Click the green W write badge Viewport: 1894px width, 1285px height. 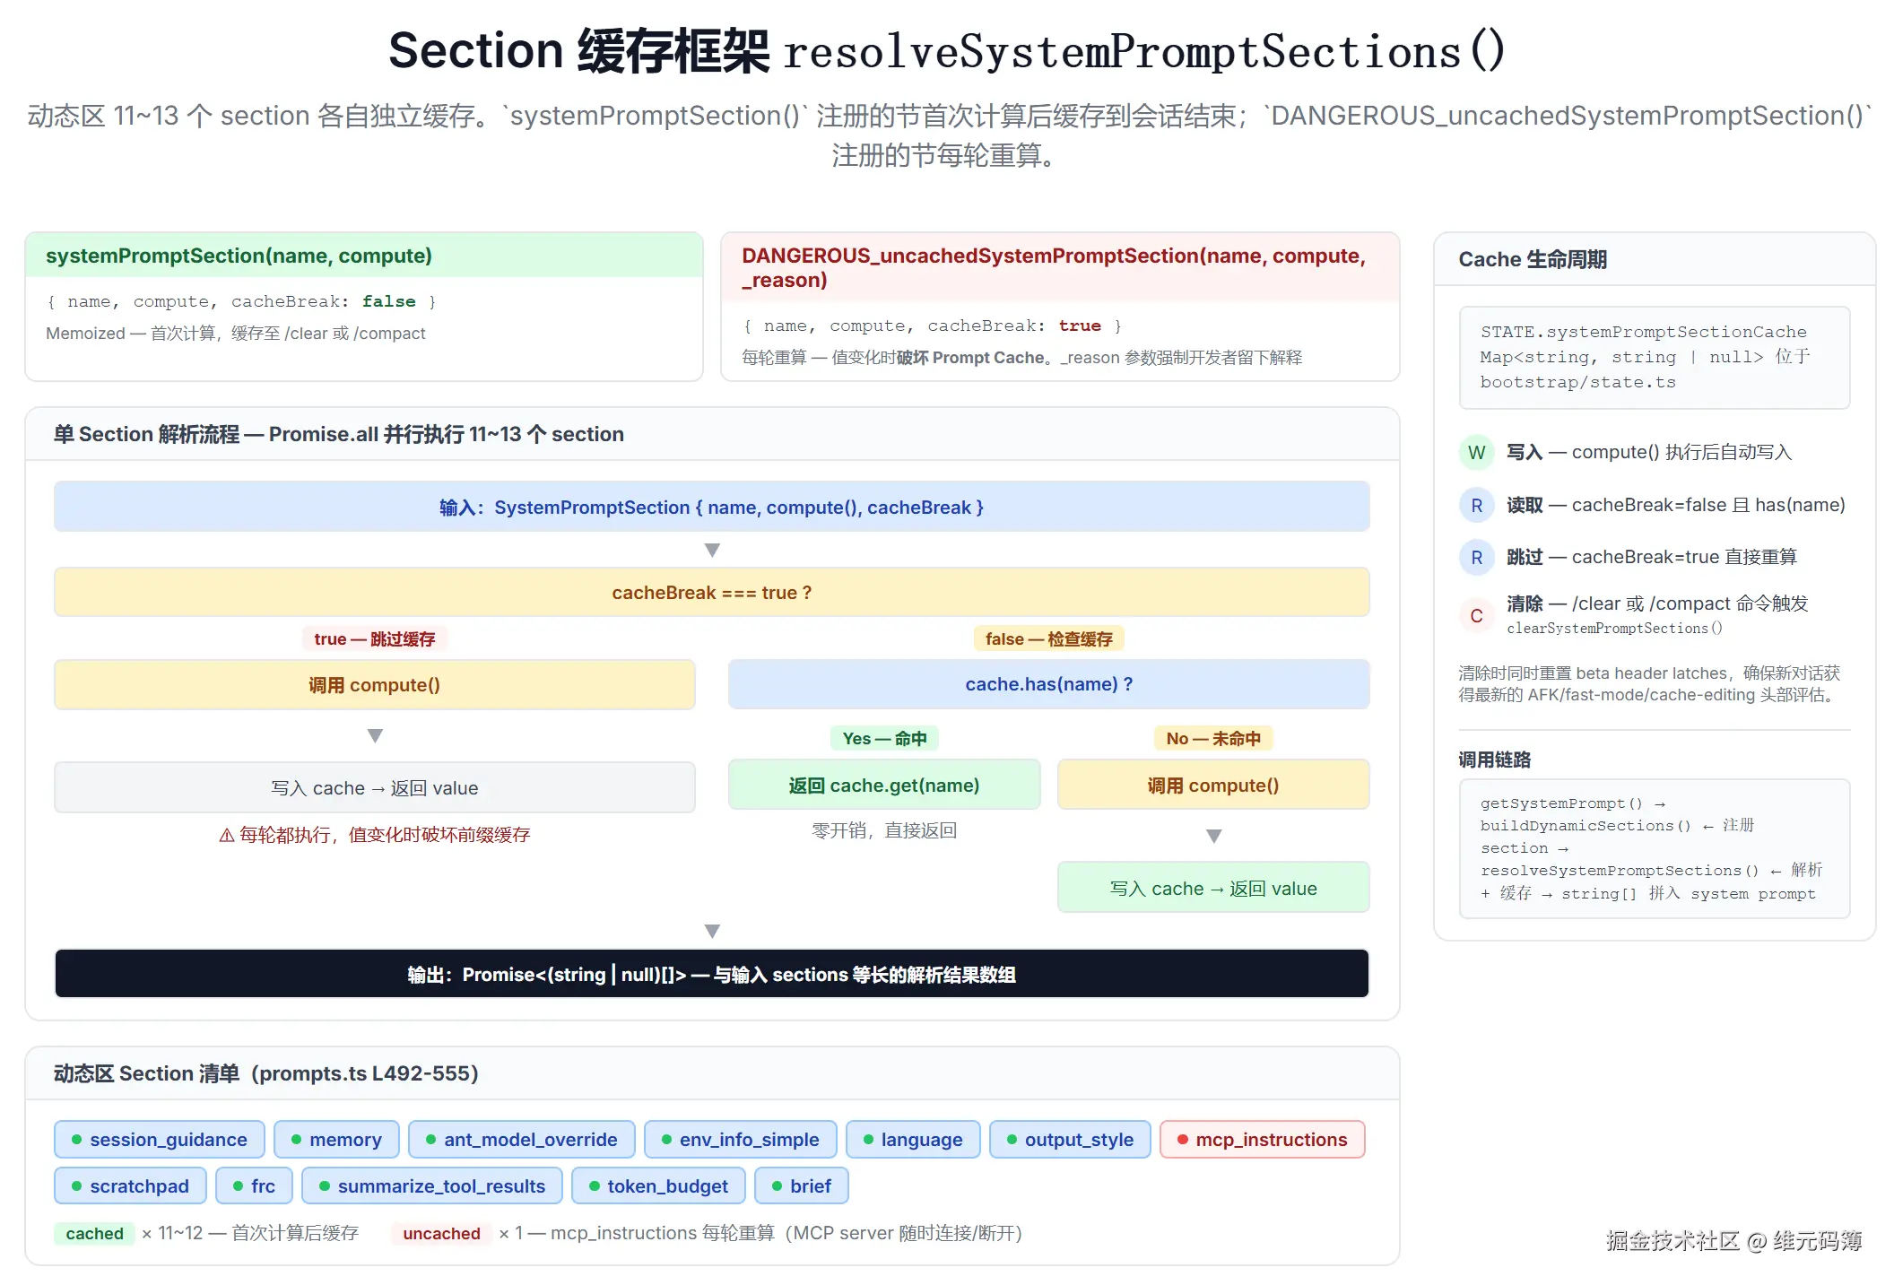(x=1476, y=453)
